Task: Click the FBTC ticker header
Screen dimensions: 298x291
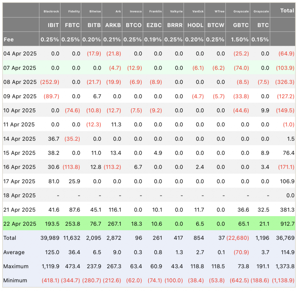Action: (x=72, y=25)
